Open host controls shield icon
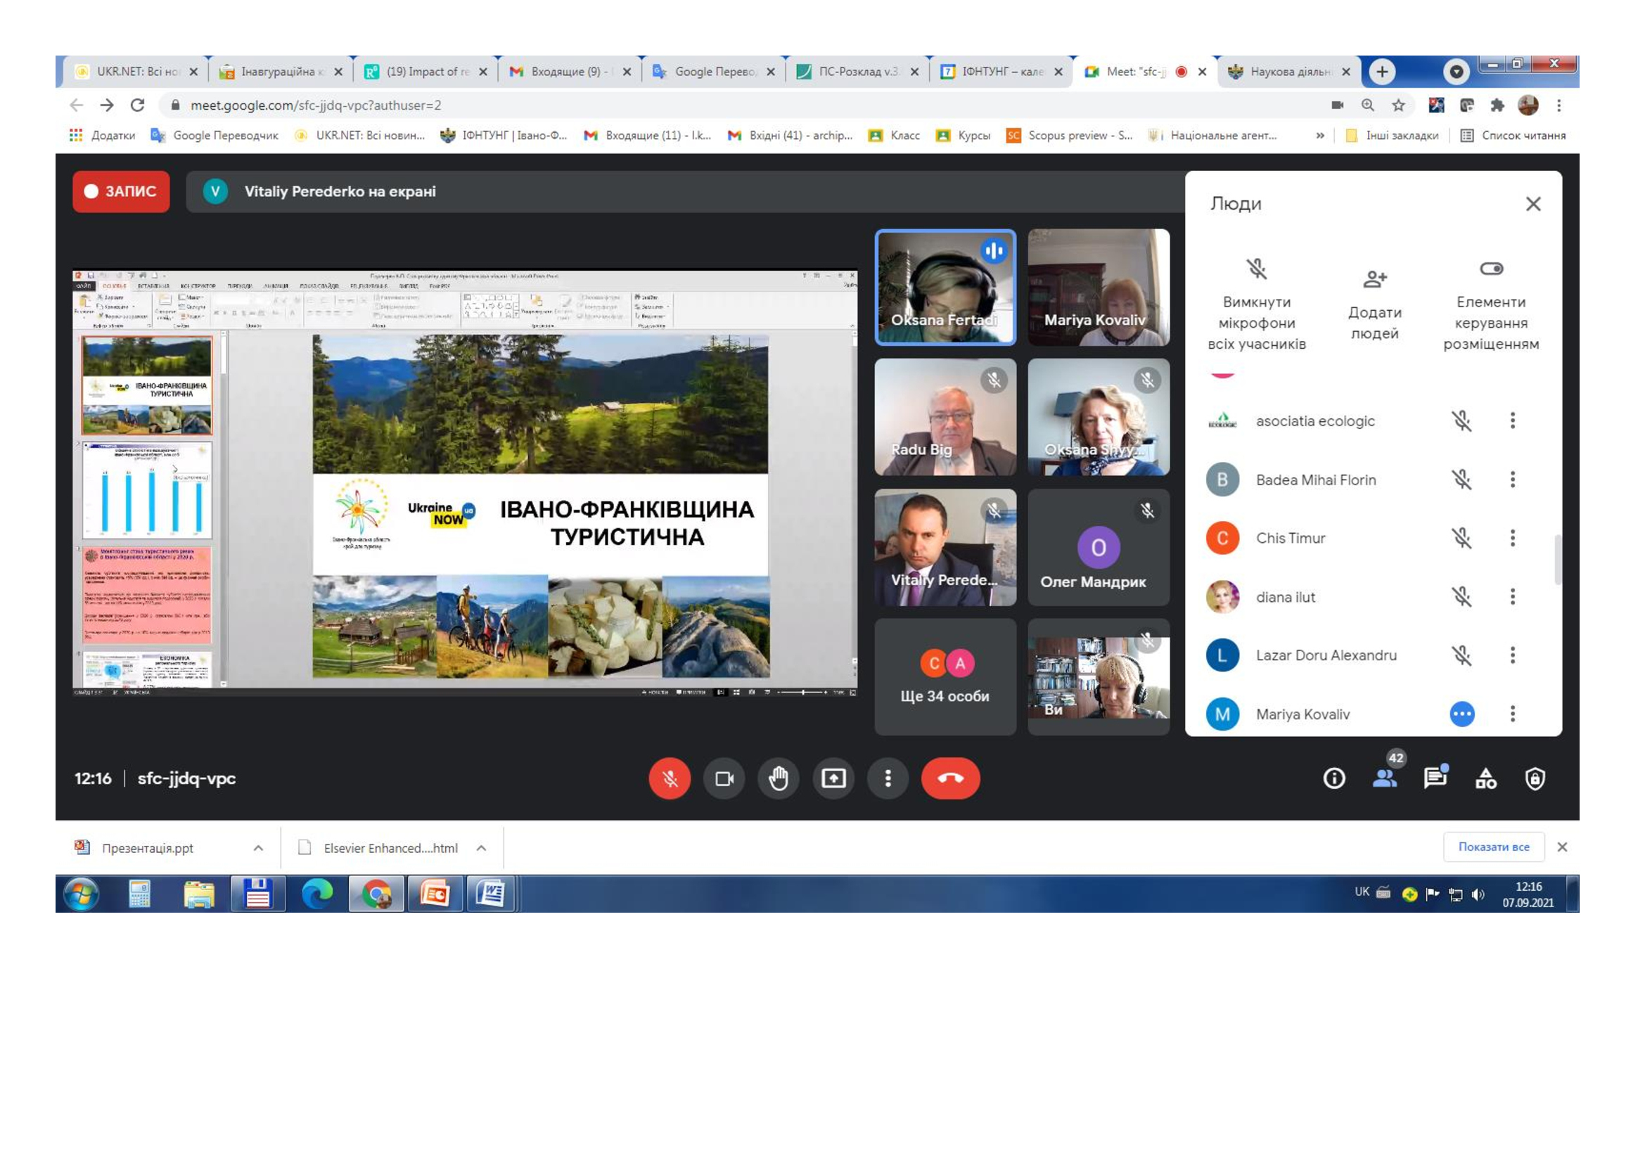 pyautogui.click(x=1535, y=778)
